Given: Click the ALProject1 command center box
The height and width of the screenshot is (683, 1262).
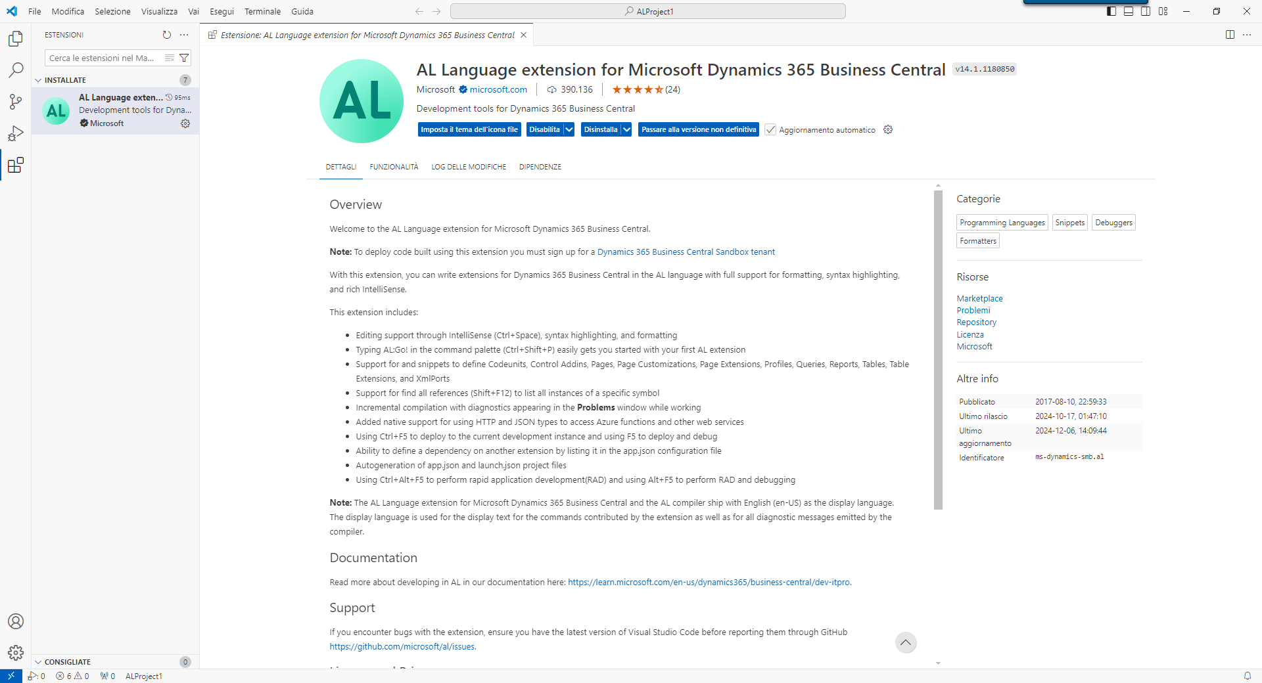Looking at the screenshot, I should pyautogui.click(x=648, y=11).
